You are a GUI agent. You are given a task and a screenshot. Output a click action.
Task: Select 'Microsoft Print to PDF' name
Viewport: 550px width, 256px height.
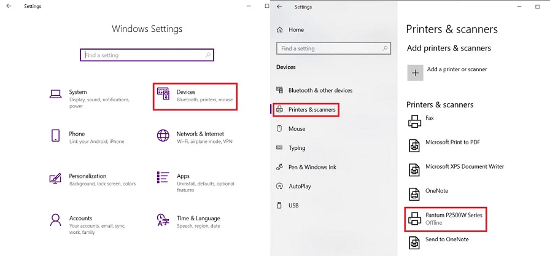point(453,142)
